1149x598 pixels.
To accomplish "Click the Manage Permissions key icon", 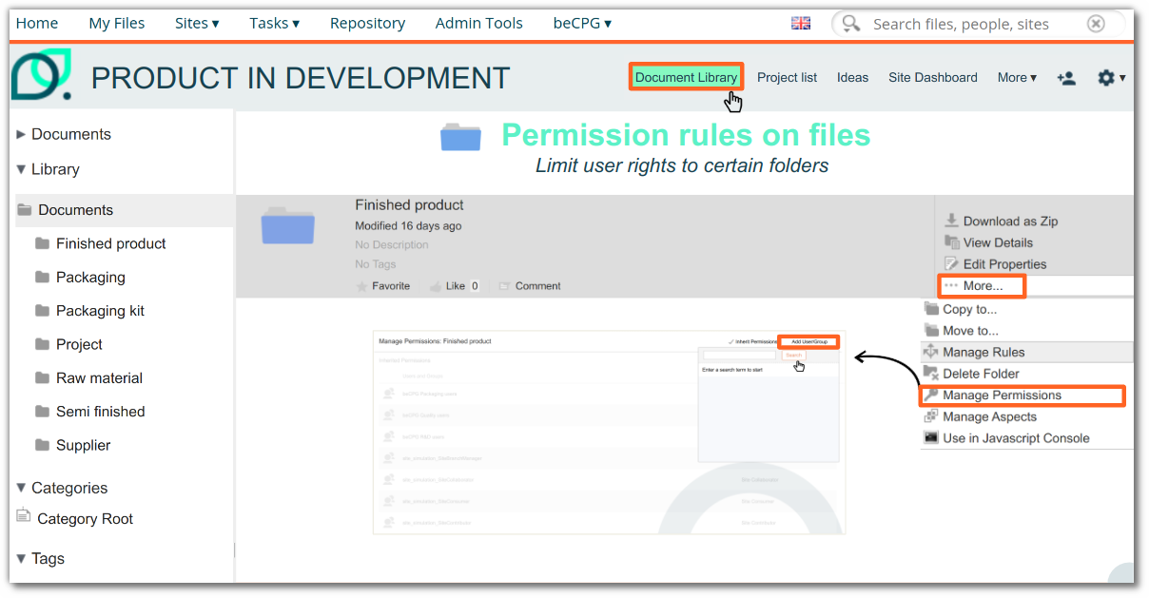I will (x=931, y=395).
